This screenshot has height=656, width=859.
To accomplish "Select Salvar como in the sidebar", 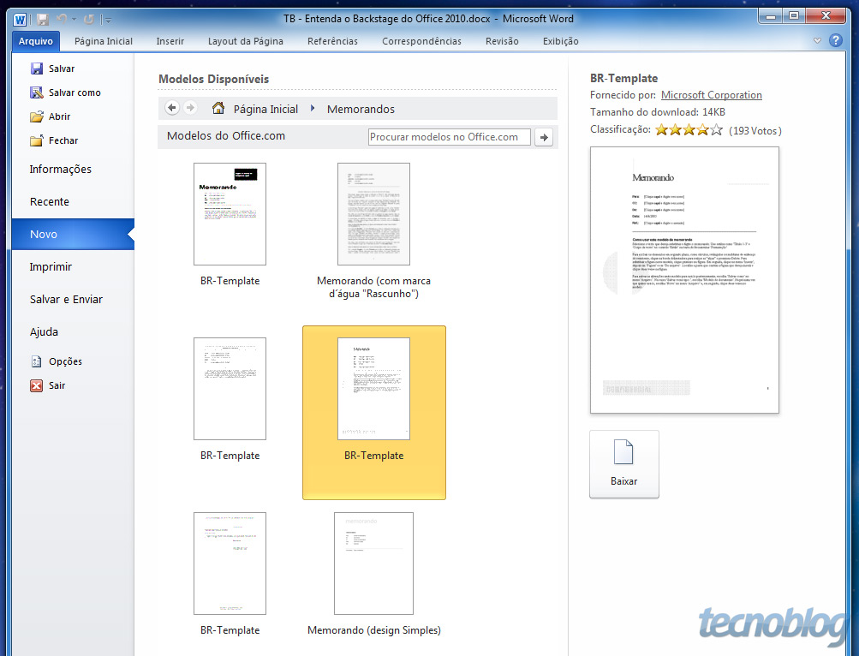I will (74, 92).
